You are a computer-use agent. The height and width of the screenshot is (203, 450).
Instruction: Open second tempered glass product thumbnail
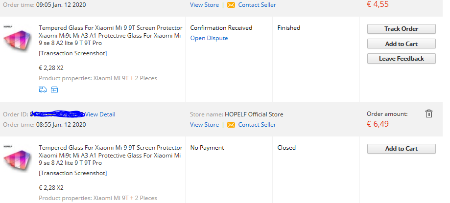coord(18,159)
